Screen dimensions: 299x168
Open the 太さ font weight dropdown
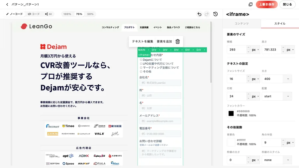[x=277, y=79]
